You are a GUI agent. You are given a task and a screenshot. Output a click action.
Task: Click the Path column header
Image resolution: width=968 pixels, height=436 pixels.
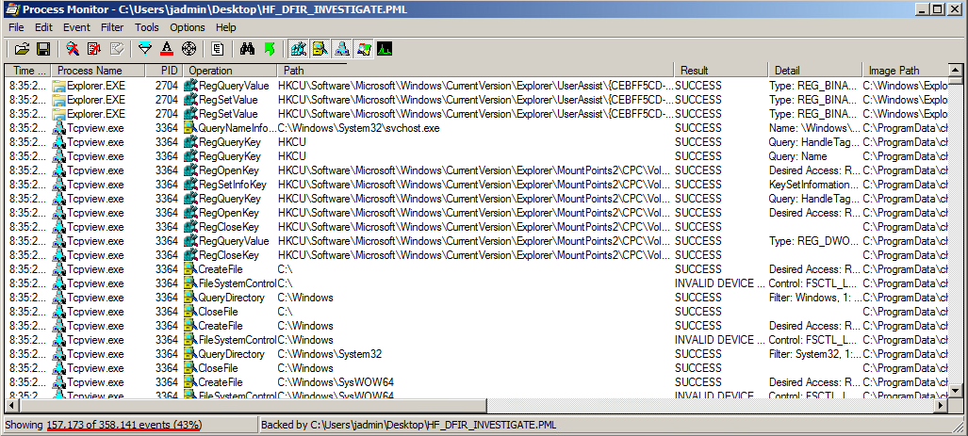pos(476,71)
